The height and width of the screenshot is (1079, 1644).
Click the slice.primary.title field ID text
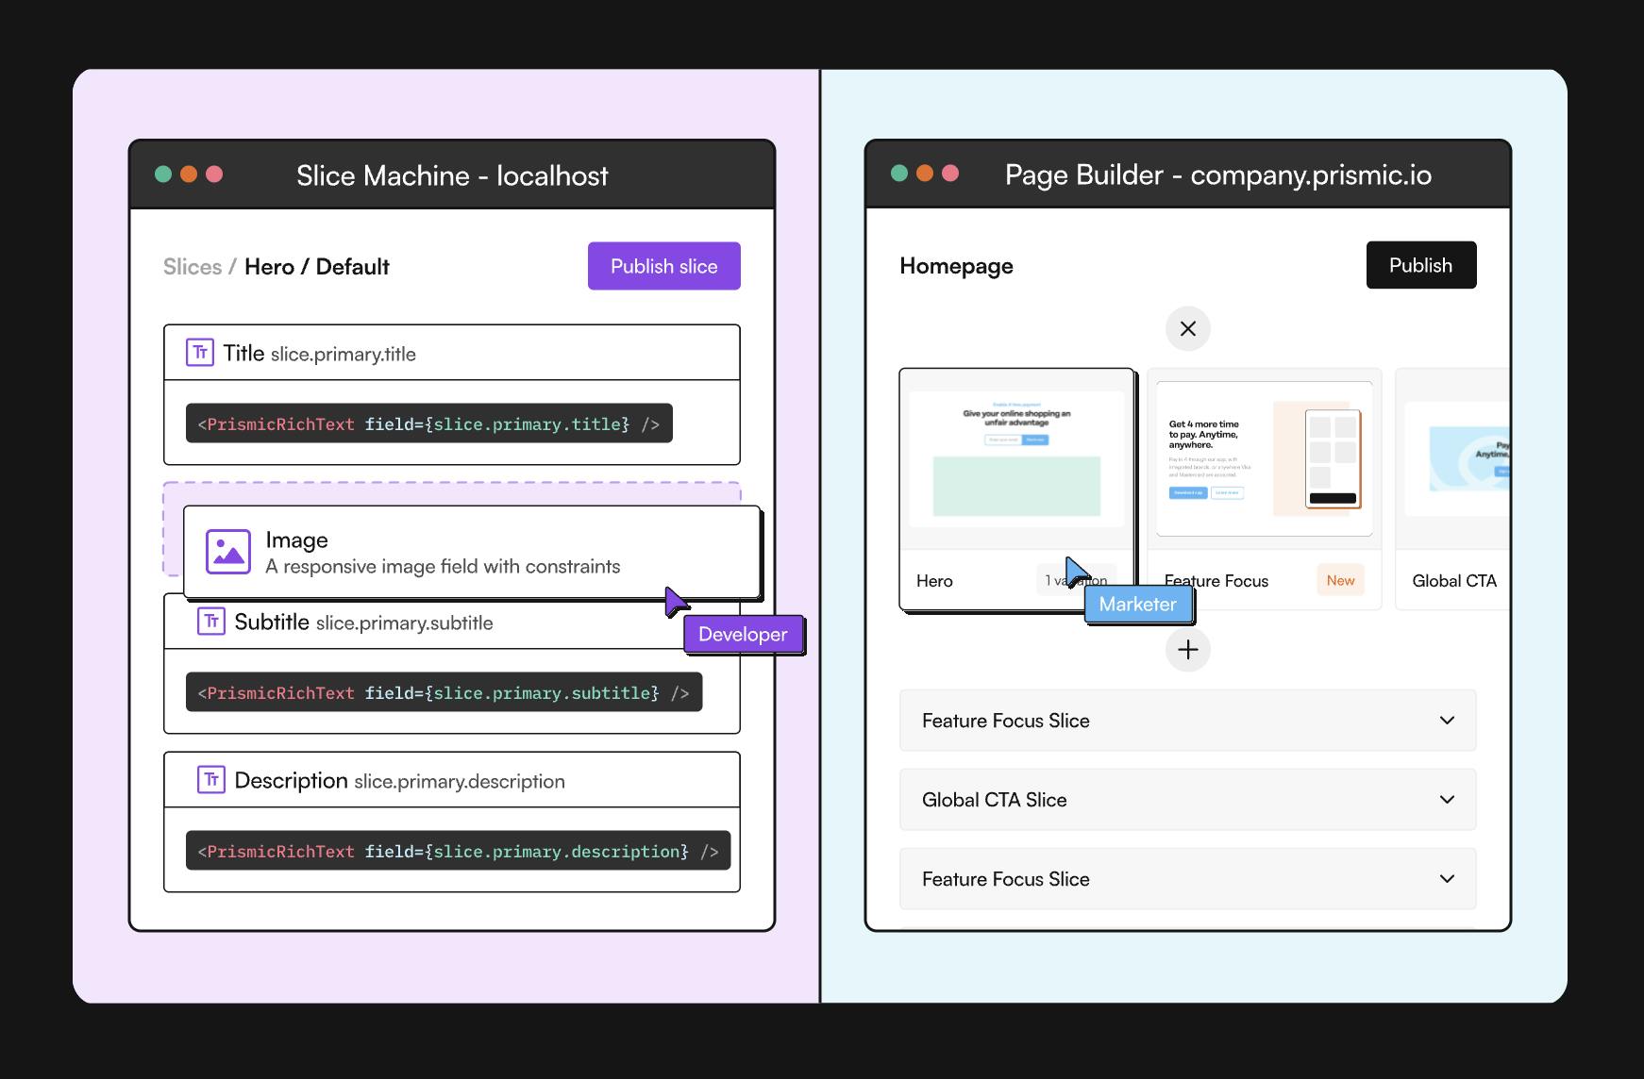point(344,355)
